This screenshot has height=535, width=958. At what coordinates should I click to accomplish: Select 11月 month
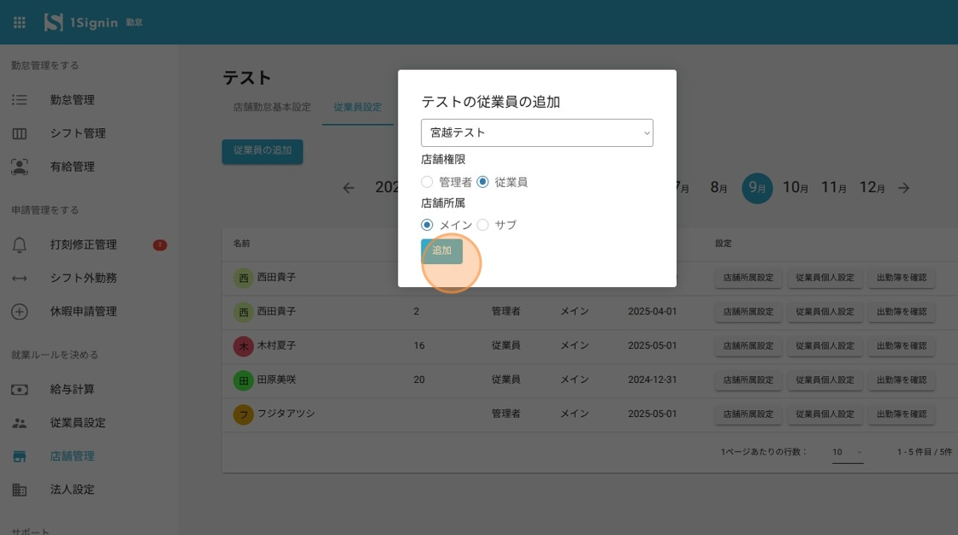coord(833,188)
